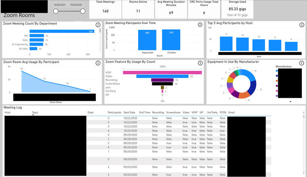Select the left date range slider handle
Screen dimensions: 307x177
[56, 11]
